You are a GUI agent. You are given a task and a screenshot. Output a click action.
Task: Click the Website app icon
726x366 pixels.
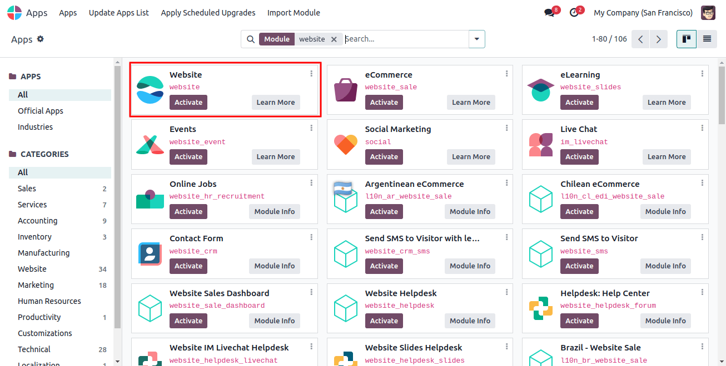(x=150, y=90)
